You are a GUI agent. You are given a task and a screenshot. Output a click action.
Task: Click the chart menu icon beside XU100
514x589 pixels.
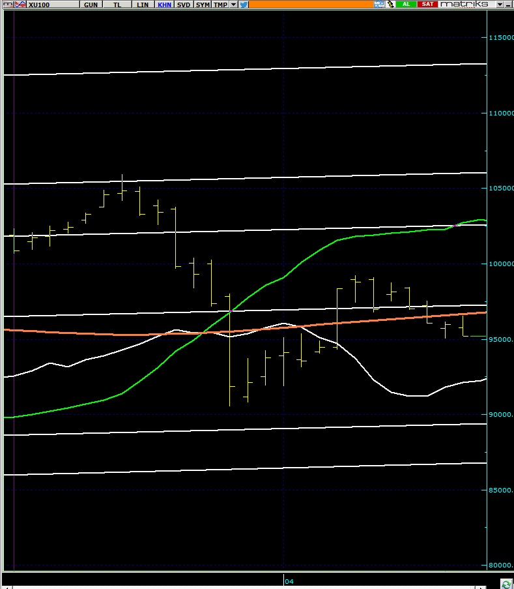pos(7,5)
